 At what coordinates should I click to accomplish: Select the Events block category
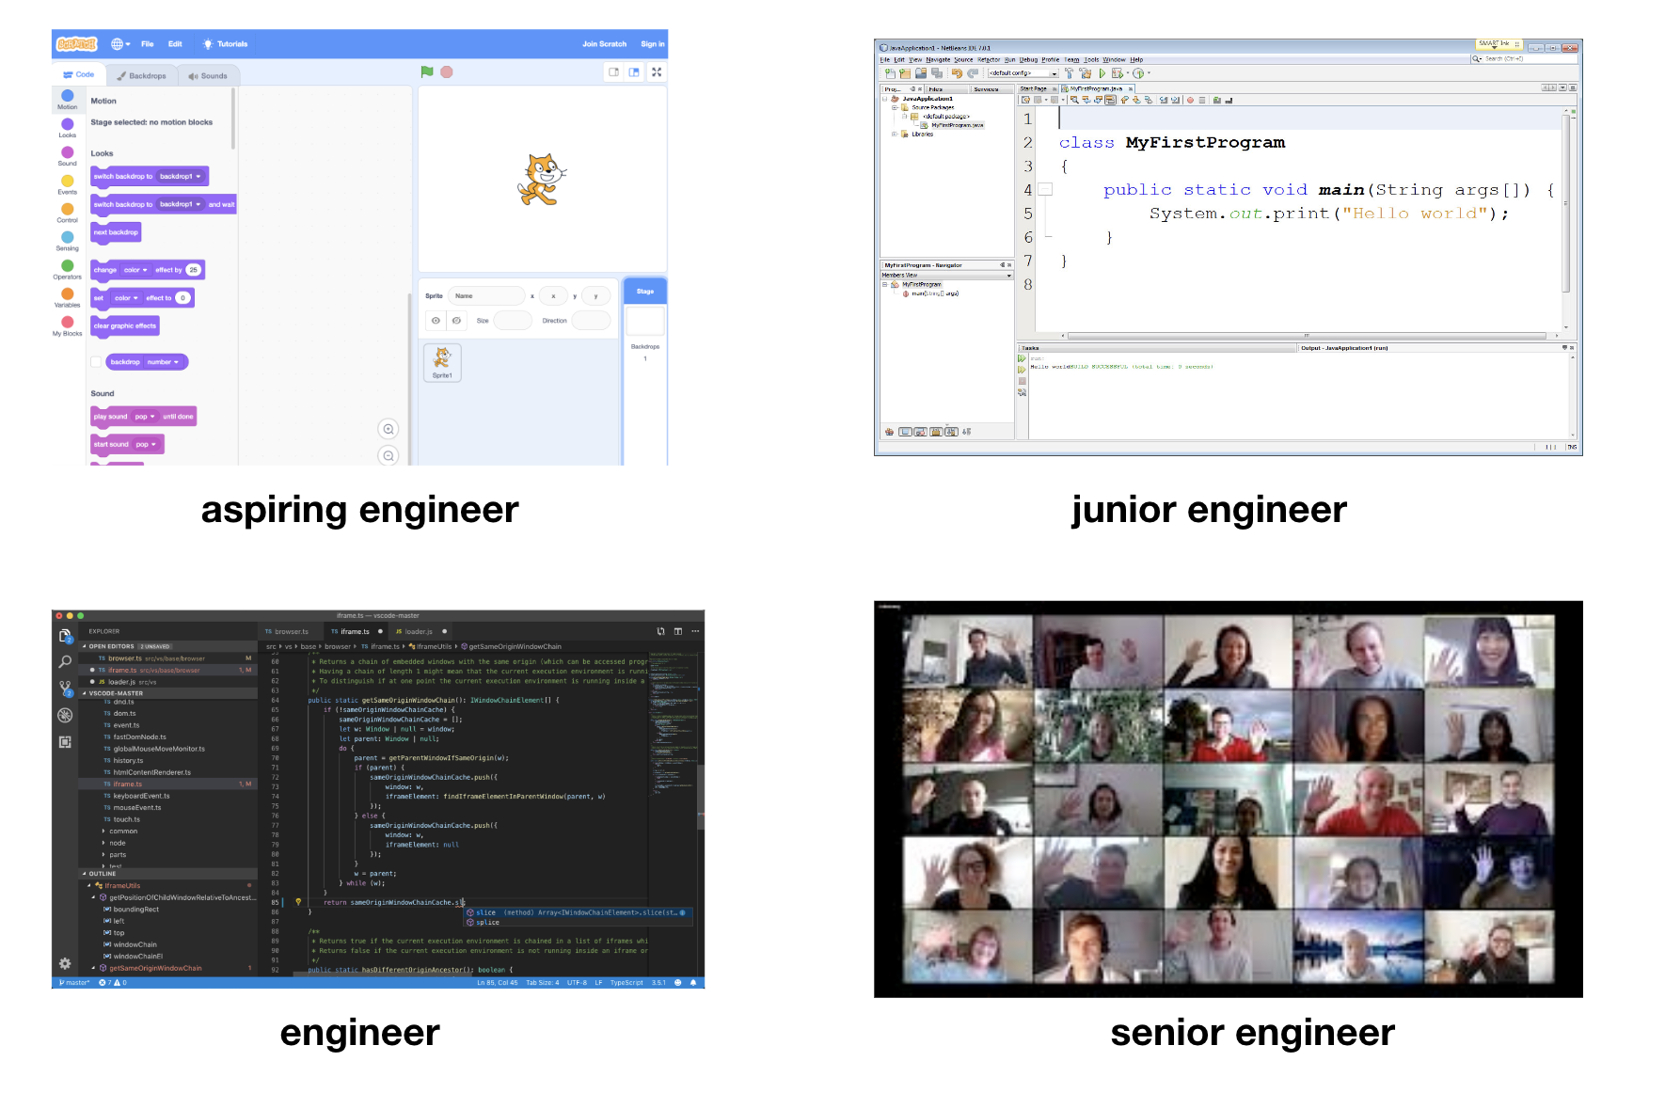(x=68, y=184)
